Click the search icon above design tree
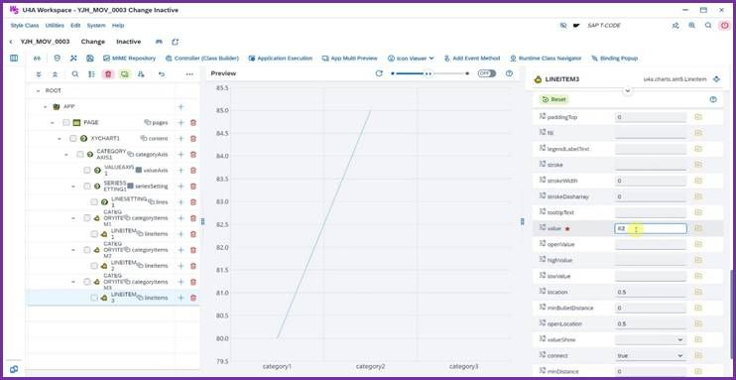The height and width of the screenshot is (380, 736). tap(75, 74)
